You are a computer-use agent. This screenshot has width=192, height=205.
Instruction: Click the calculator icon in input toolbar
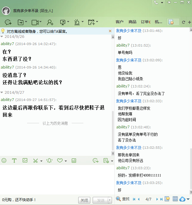[74, 161]
